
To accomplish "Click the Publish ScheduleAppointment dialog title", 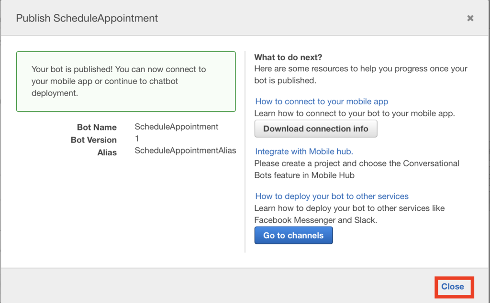I will (x=87, y=19).
